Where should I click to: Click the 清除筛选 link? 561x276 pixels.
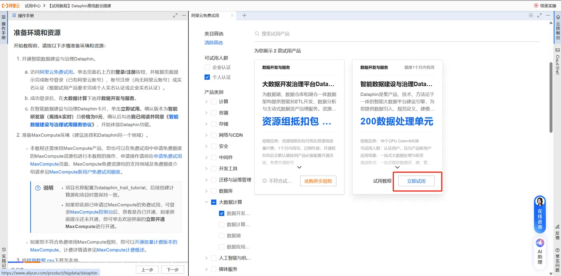click(214, 42)
